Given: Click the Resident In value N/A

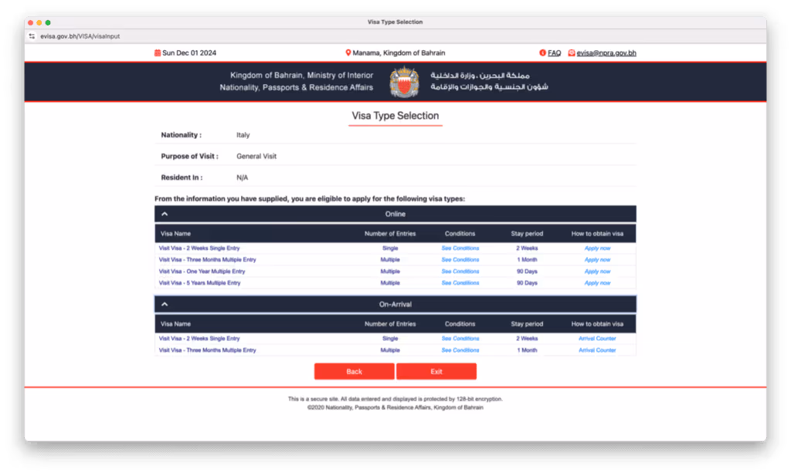Looking at the screenshot, I should tap(242, 177).
